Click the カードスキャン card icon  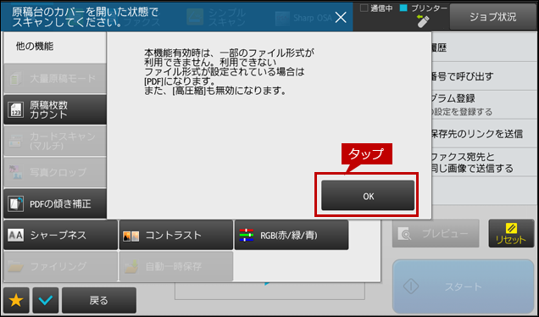pos(15,141)
